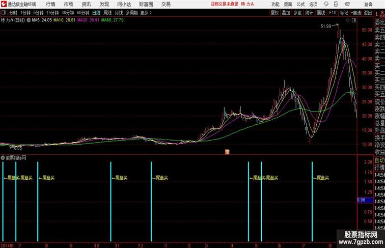Open the 交易 menu
The image size is (385, 248).
point(166,4)
